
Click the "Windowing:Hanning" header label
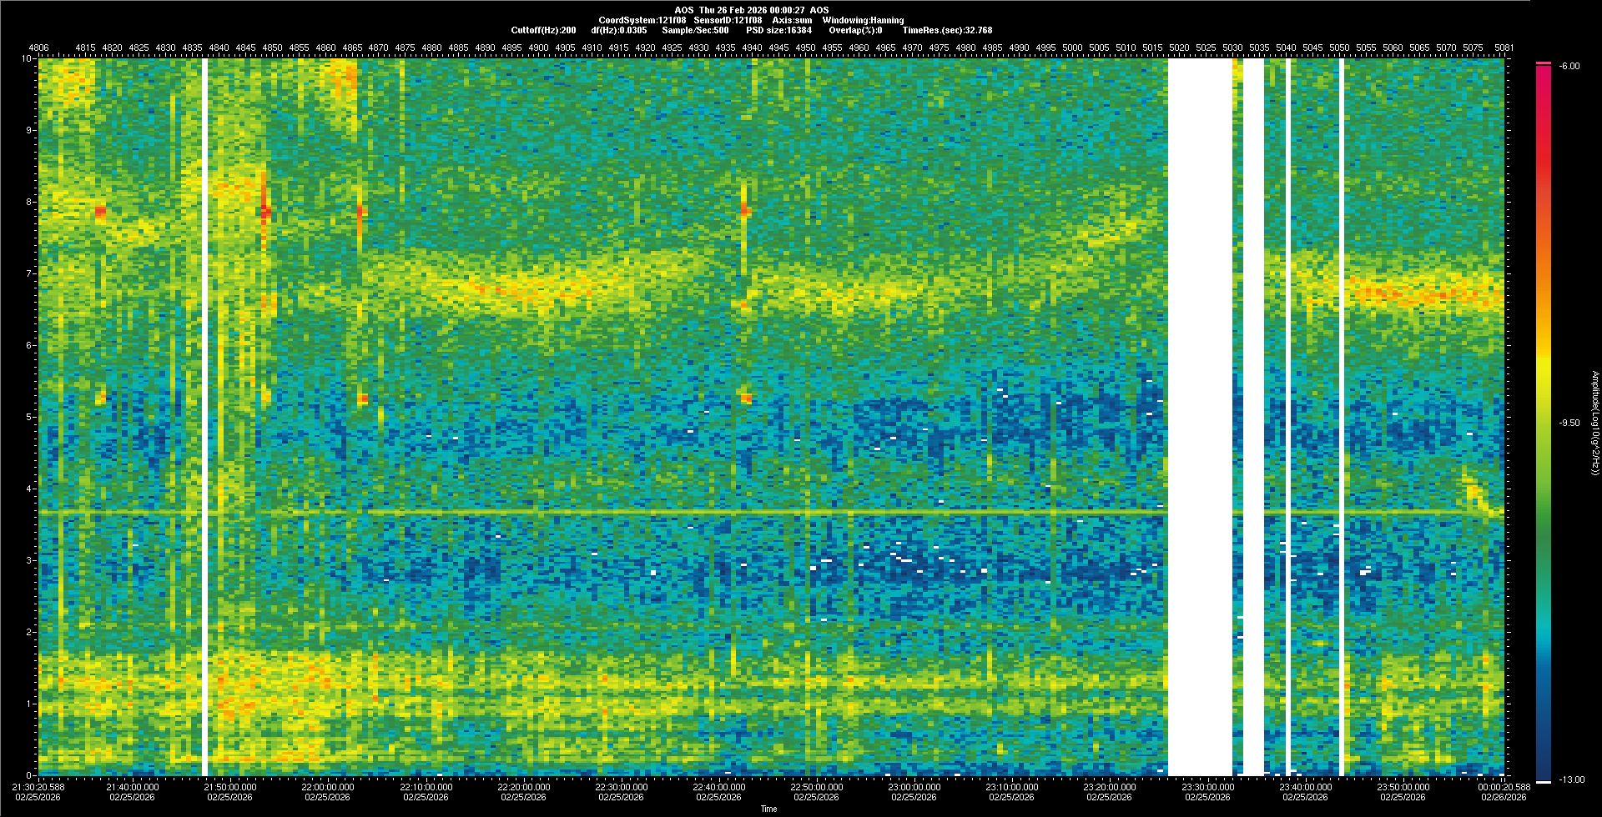pos(863,20)
